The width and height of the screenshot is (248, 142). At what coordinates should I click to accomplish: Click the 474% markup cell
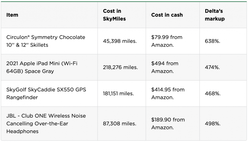click(213, 67)
